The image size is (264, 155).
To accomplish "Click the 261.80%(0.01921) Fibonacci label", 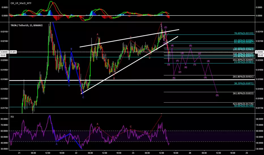I will click(243, 77).
